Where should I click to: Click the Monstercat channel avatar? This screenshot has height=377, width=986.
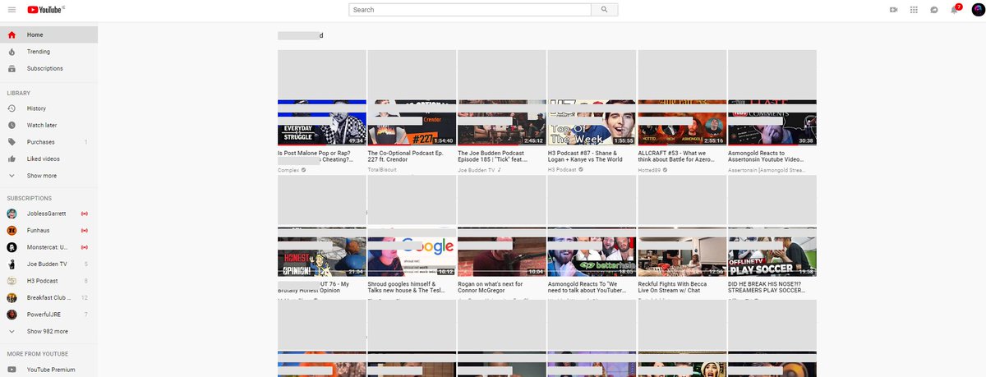[x=12, y=247]
